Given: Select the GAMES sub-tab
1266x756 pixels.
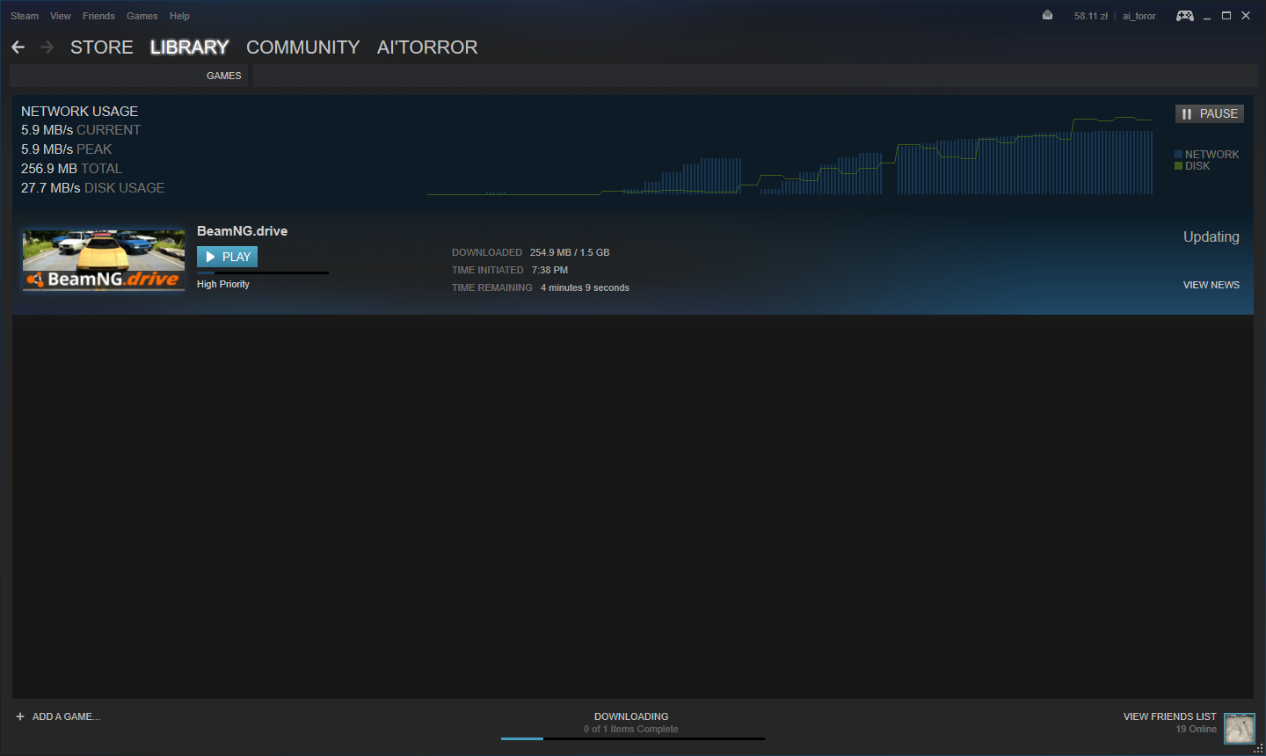Looking at the screenshot, I should [x=224, y=76].
